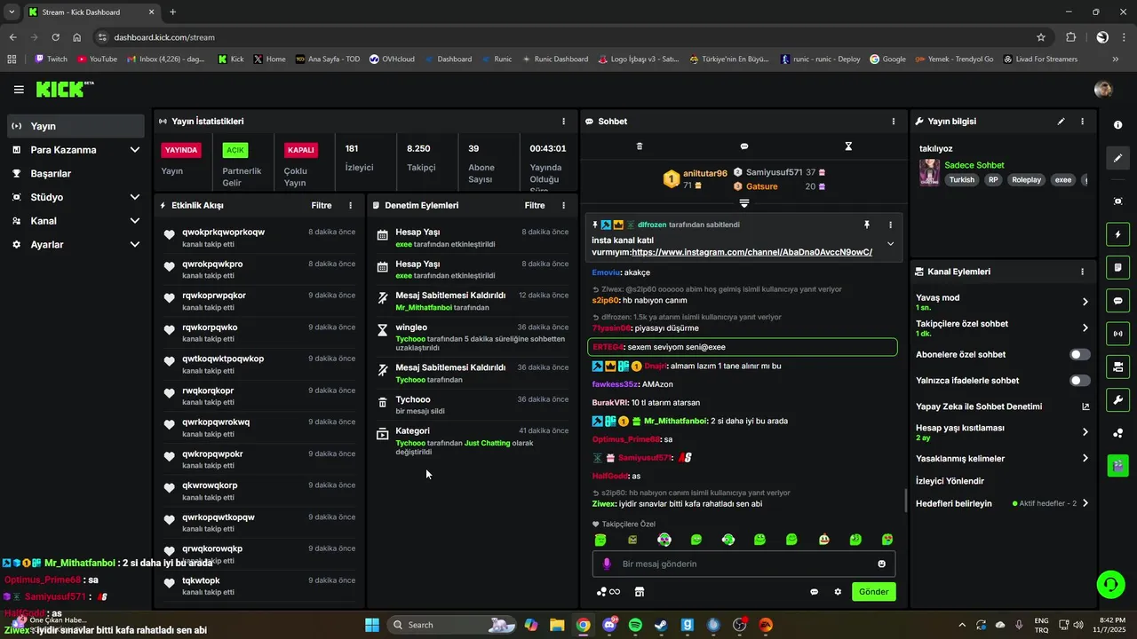Click the Gönder send button
1137x639 pixels.
pos(873,592)
